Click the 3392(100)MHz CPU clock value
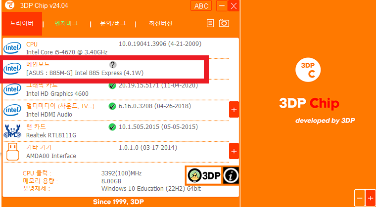This screenshot has height=208, width=376. coord(121,173)
